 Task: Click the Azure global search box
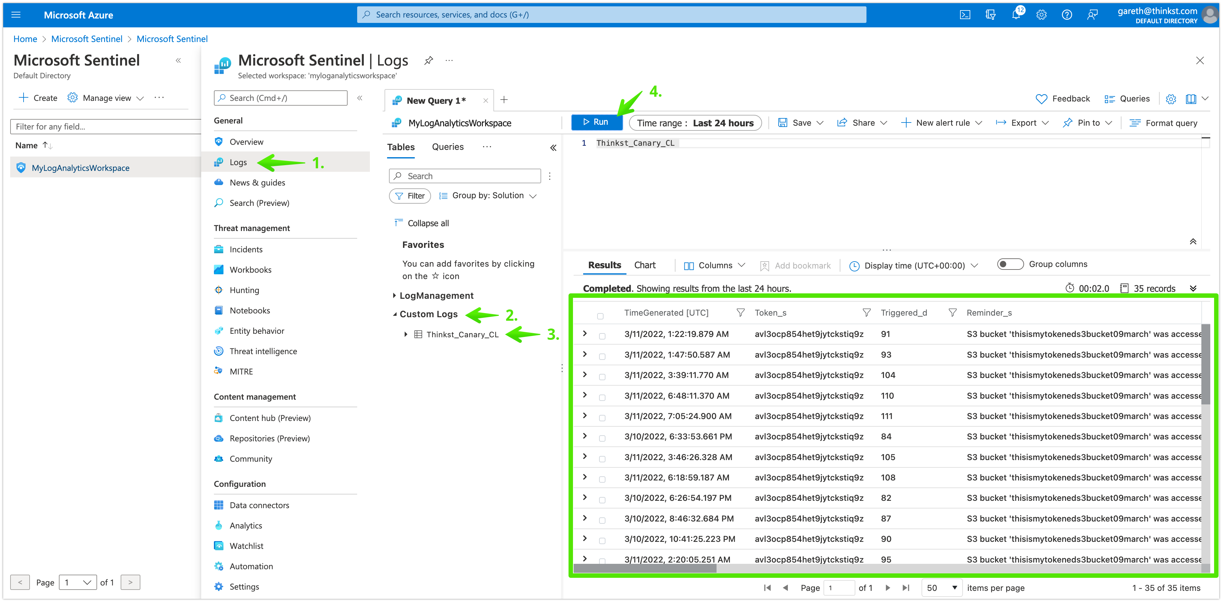pyautogui.click(x=611, y=15)
